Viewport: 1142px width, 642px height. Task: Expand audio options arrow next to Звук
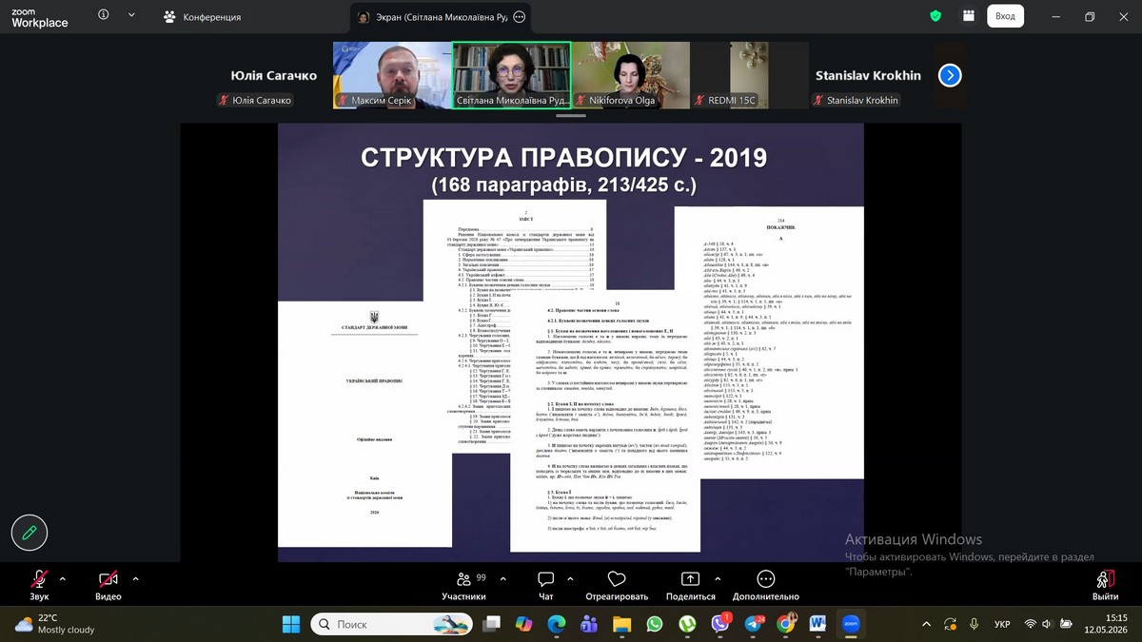[x=63, y=578]
